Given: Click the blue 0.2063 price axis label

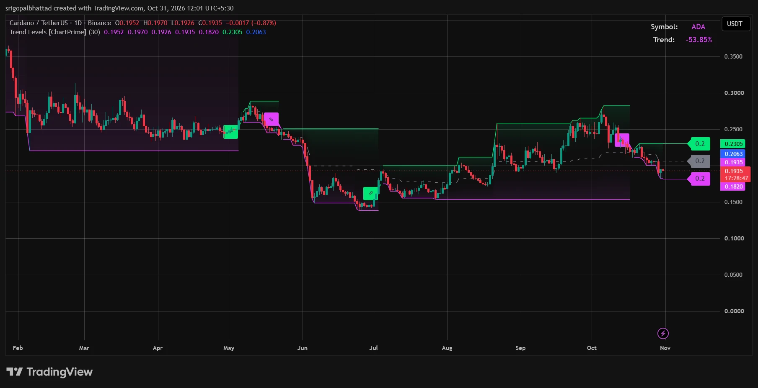Looking at the screenshot, I should [733, 154].
